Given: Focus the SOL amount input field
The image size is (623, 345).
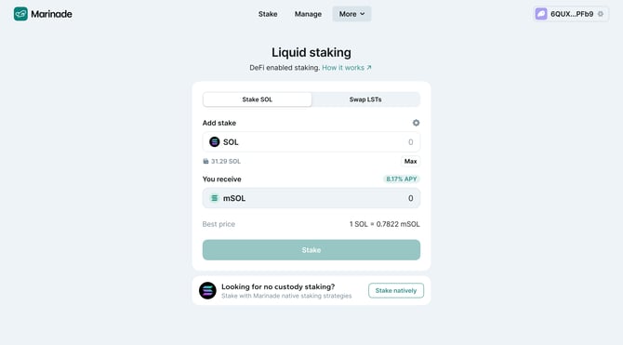Looking at the screenshot, I should (x=311, y=142).
